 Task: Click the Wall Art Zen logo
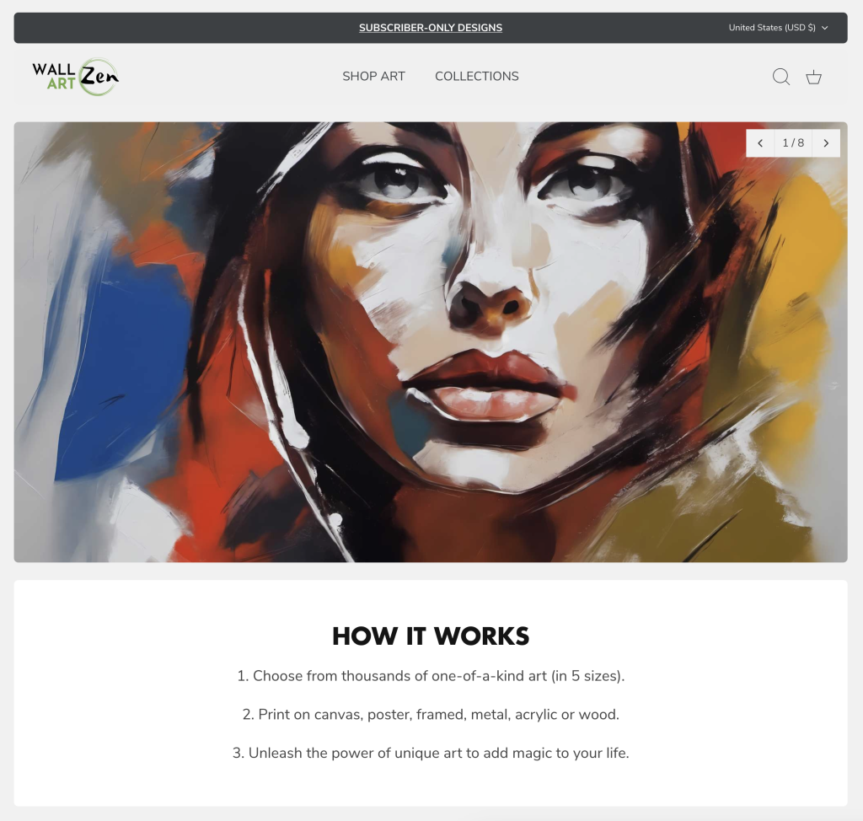click(x=75, y=77)
